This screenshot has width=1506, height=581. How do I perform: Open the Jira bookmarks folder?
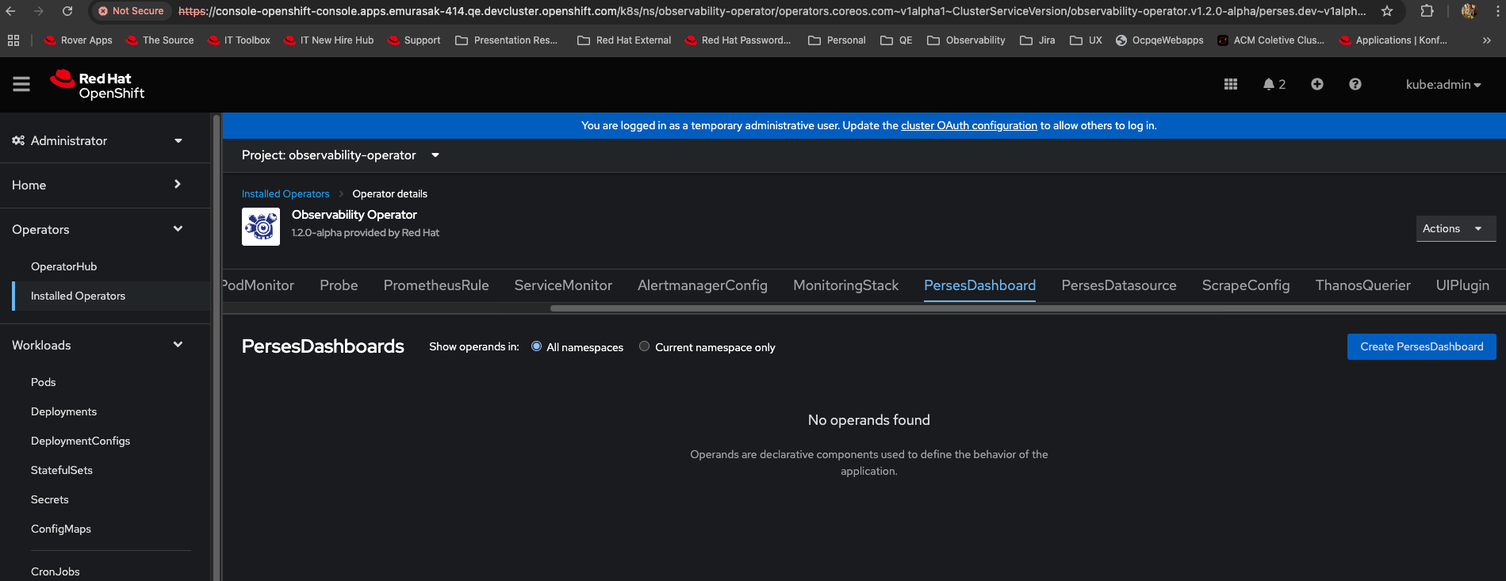pos(1037,40)
